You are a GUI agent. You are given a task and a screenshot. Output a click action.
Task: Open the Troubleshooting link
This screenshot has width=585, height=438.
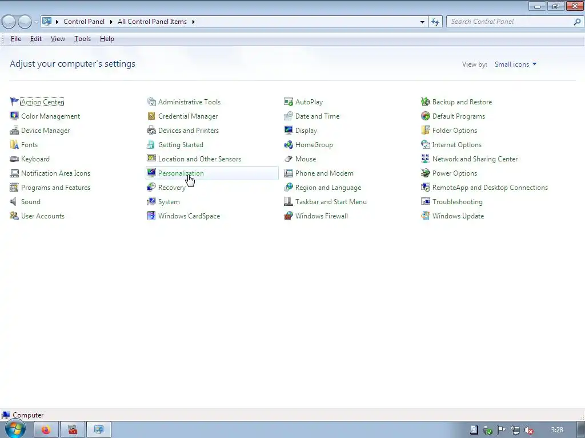(458, 201)
